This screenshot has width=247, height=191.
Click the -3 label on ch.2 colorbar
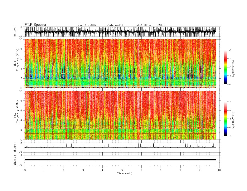[x=230, y=102]
